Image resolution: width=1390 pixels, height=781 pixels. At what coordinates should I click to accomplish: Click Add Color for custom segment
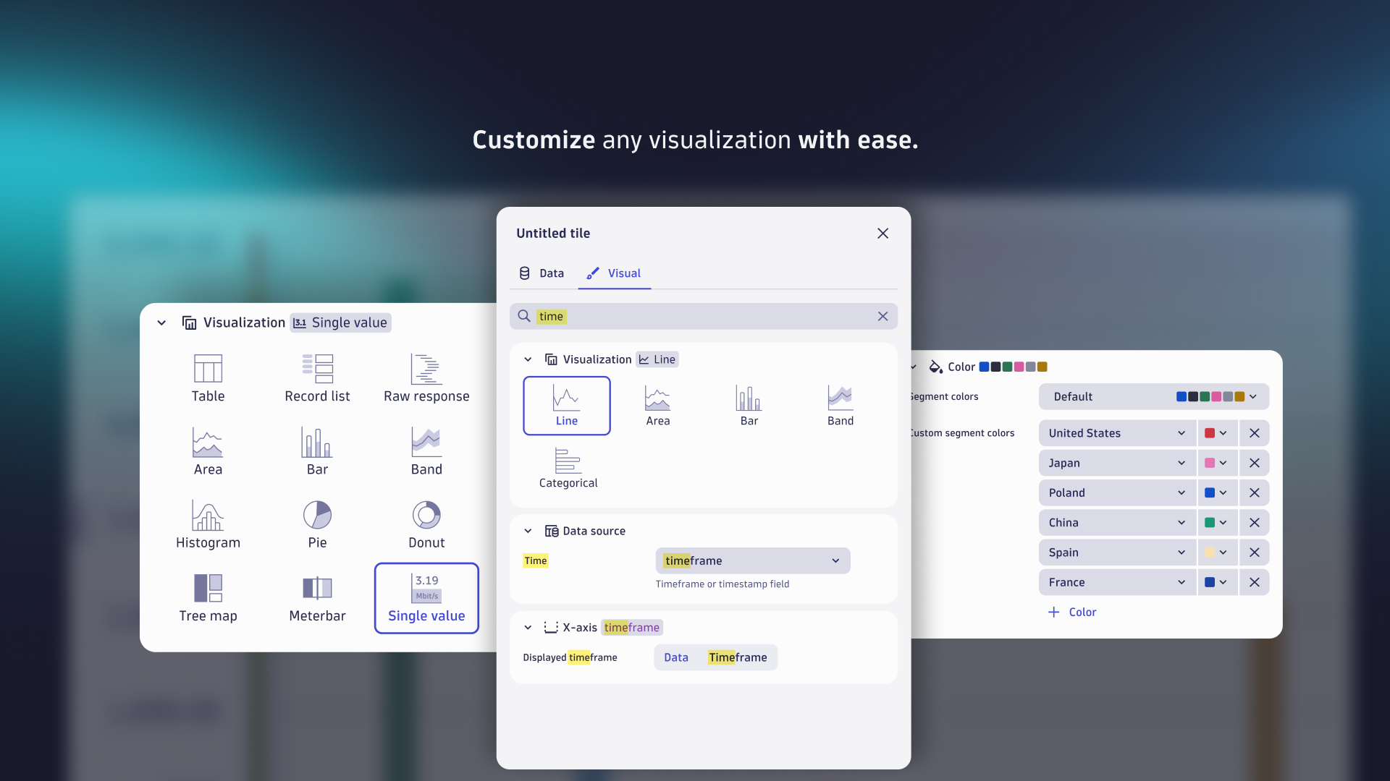[1071, 611]
